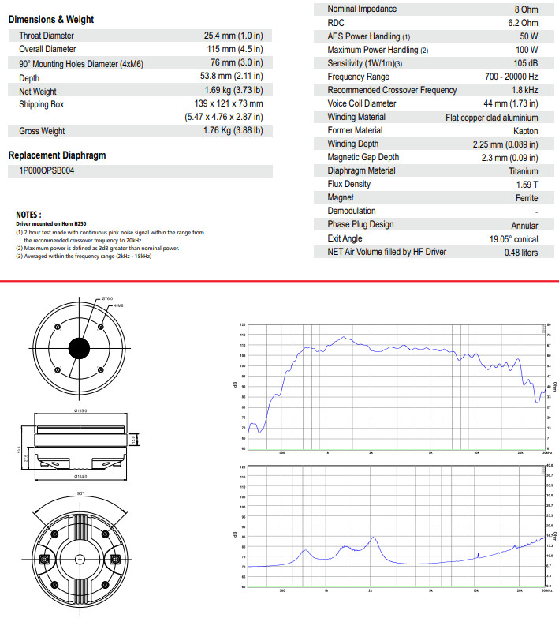Click Shipping Box dimensions 139 x 121 x 73 mm
559x622 pixels.
(229, 103)
